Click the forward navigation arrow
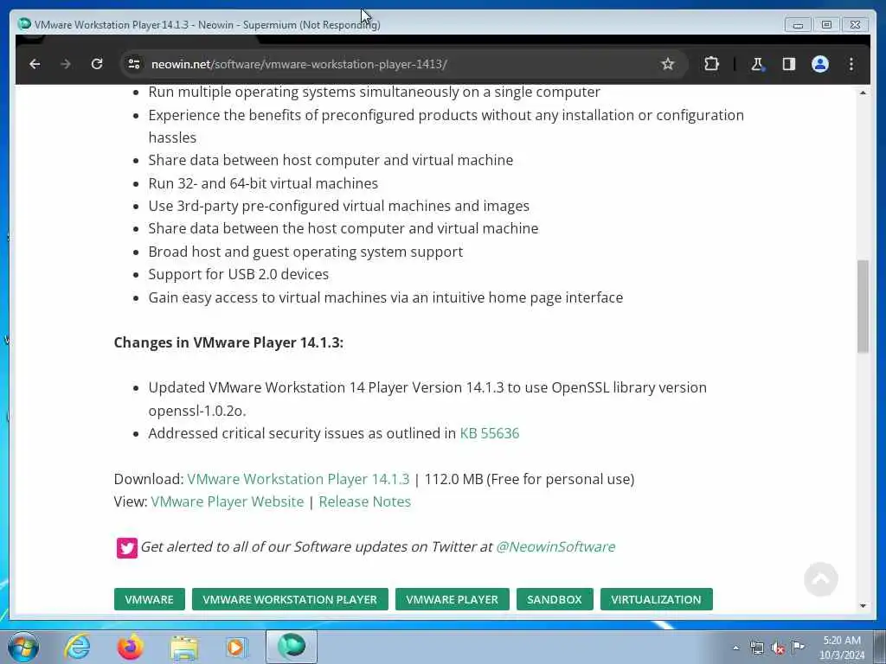This screenshot has height=664, width=886. [66, 64]
